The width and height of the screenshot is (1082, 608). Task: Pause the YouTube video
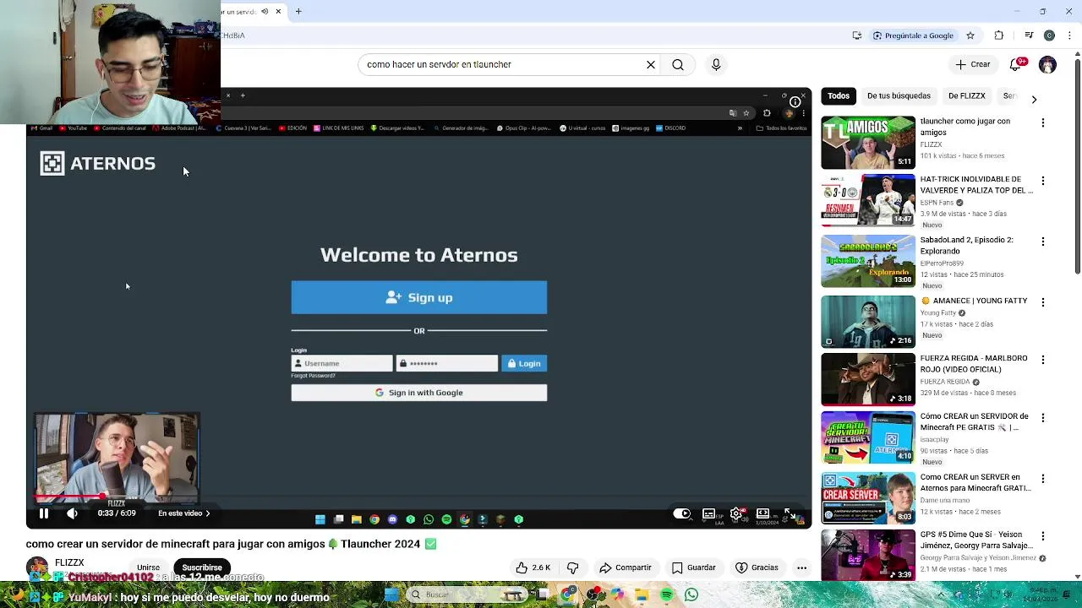[44, 513]
